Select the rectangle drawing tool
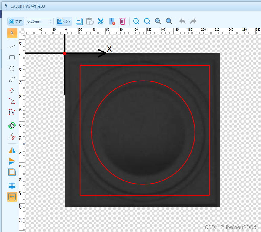This screenshot has height=232, width=261. point(12,57)
